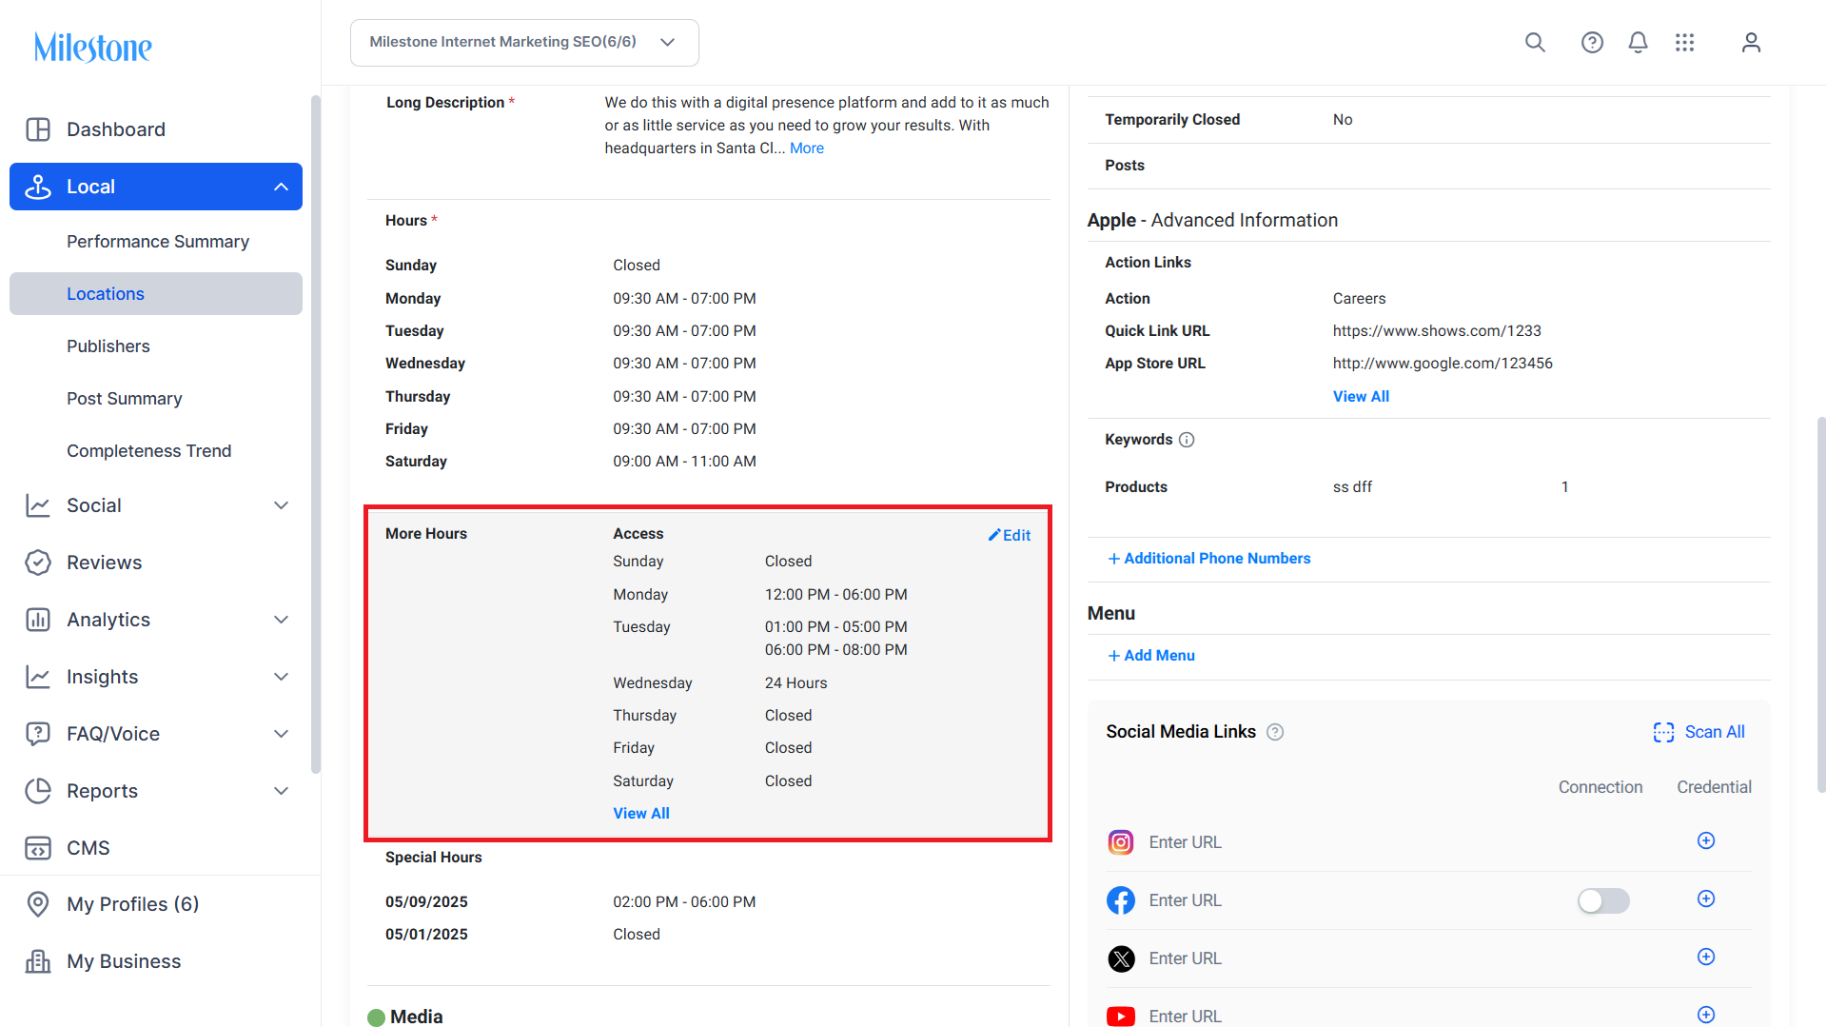The height and width of the screenshot is (1027, 1826).
Task: Click the Careers action value
Action: tap(1359, 299)
